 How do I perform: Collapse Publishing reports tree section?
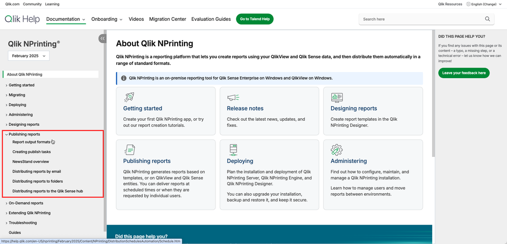(x=7, y=134)
